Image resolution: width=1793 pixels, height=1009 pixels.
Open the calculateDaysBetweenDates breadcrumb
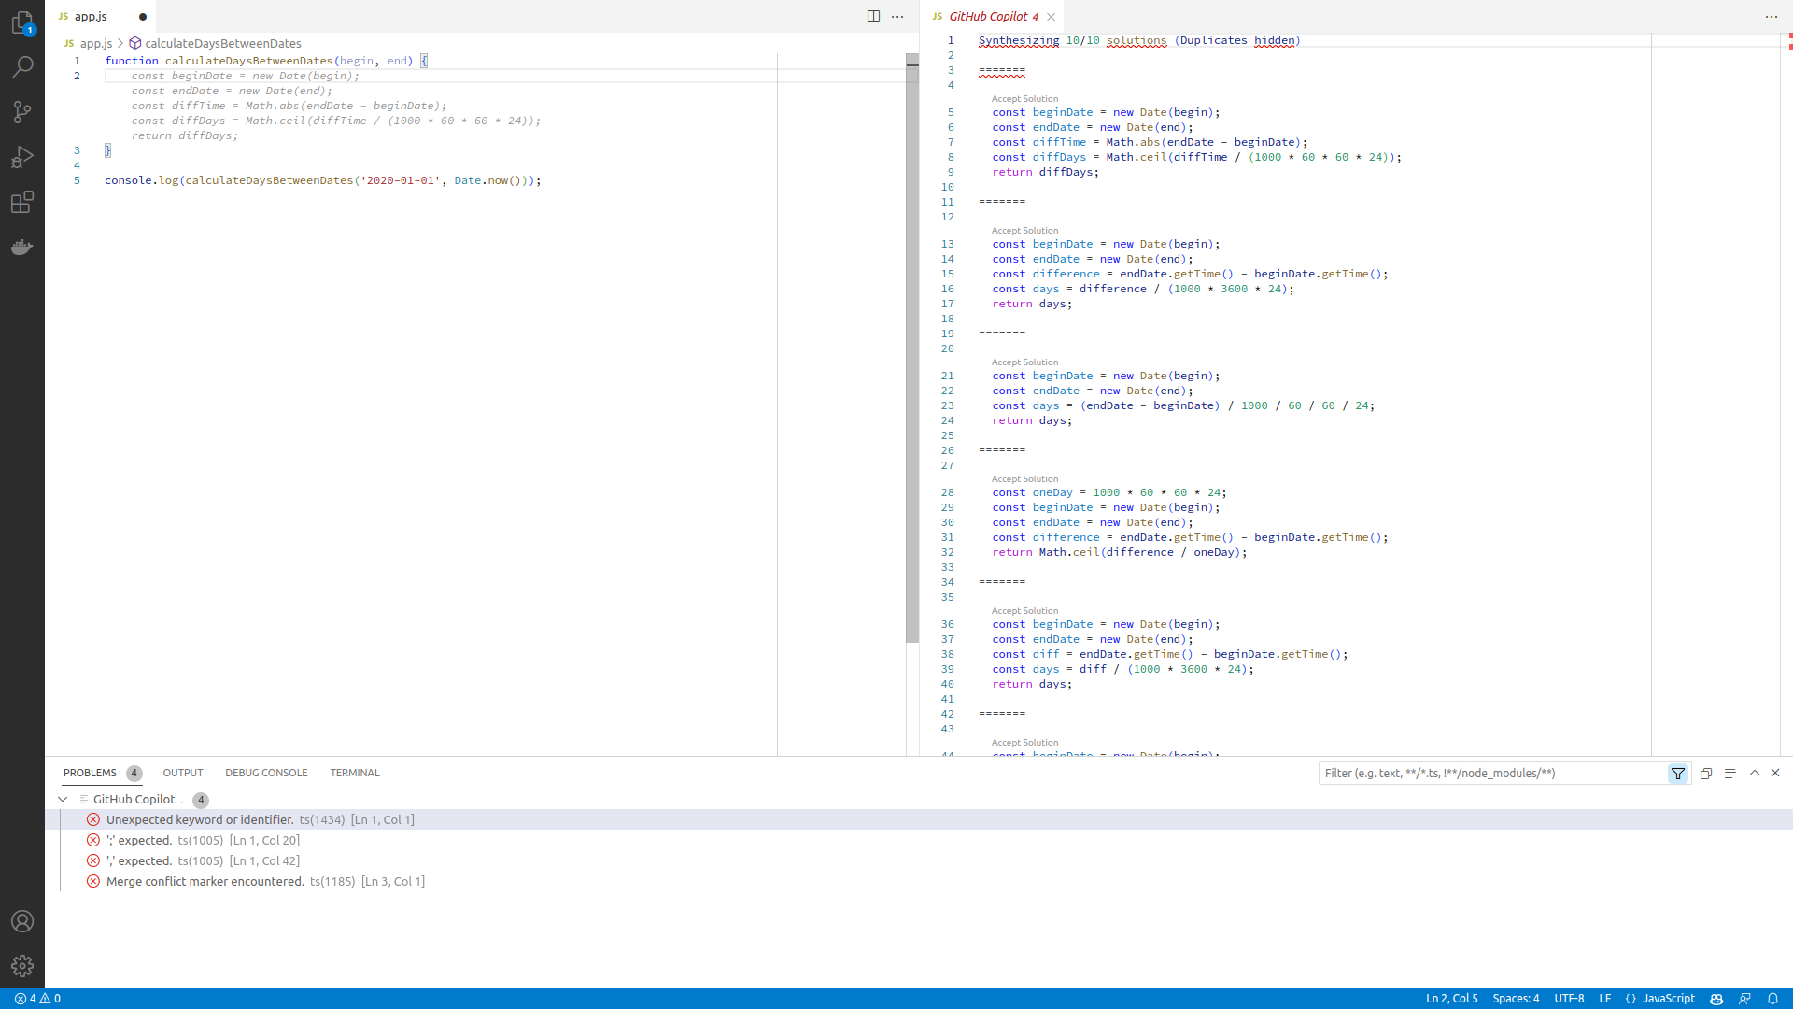(x=223, y=43)
